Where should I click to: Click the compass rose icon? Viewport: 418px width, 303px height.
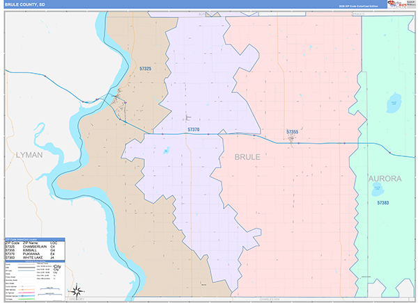pyautogui.click(x=77, y=290)
